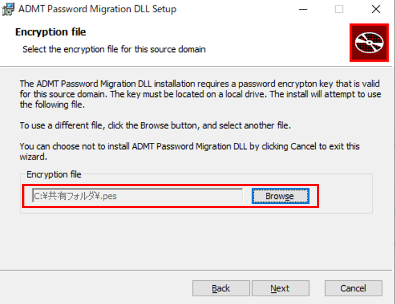
Task: Proceed by clicking Next
Action: click(x=280, y=288)
